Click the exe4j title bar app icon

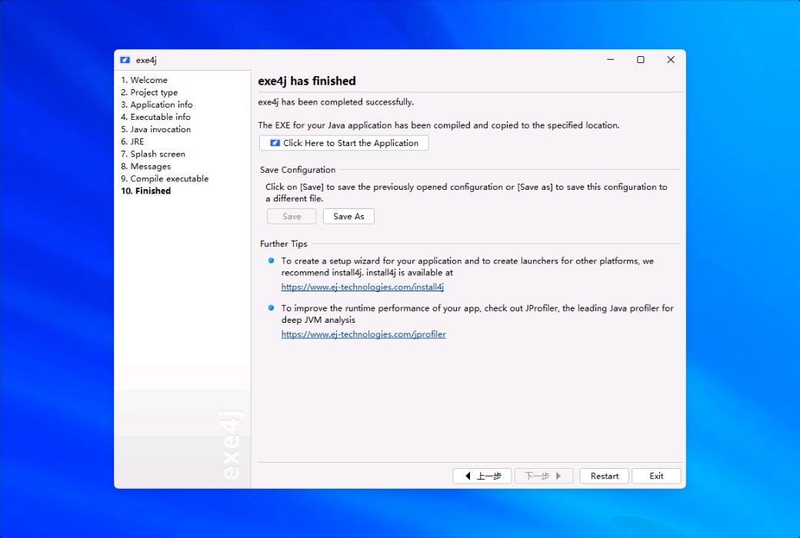pos(125,60)
